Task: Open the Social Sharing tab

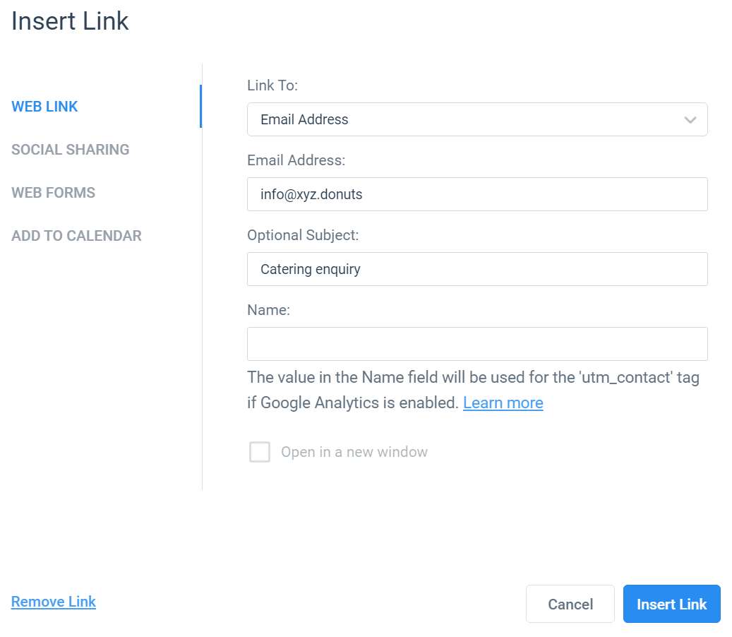Action: (71, 150)
